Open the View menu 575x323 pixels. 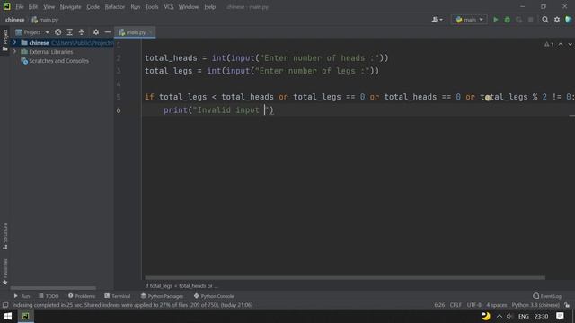pos(49,7)
